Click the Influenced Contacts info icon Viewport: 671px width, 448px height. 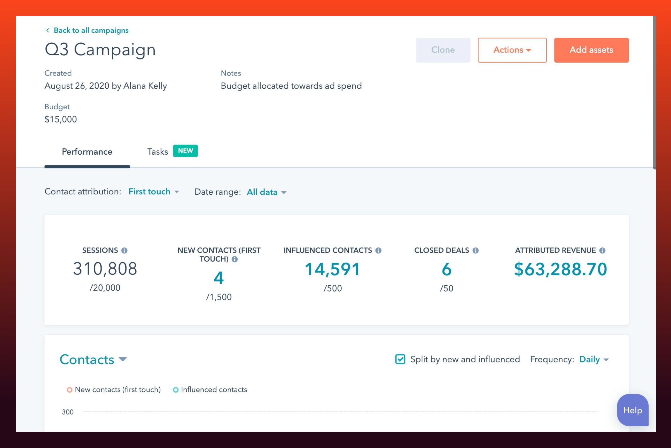(x=378, y=250)
